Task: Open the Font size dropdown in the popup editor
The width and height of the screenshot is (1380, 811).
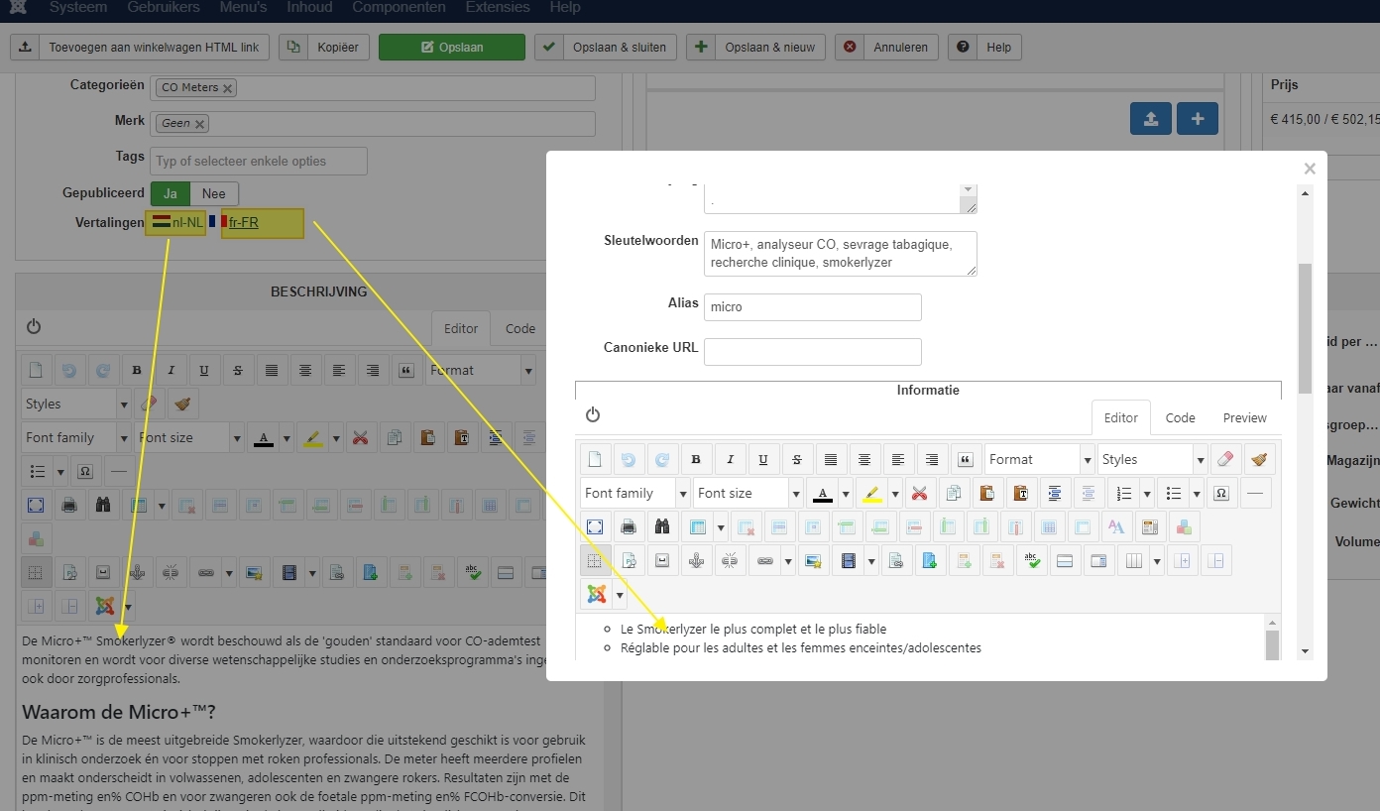Action: [747, 493]
